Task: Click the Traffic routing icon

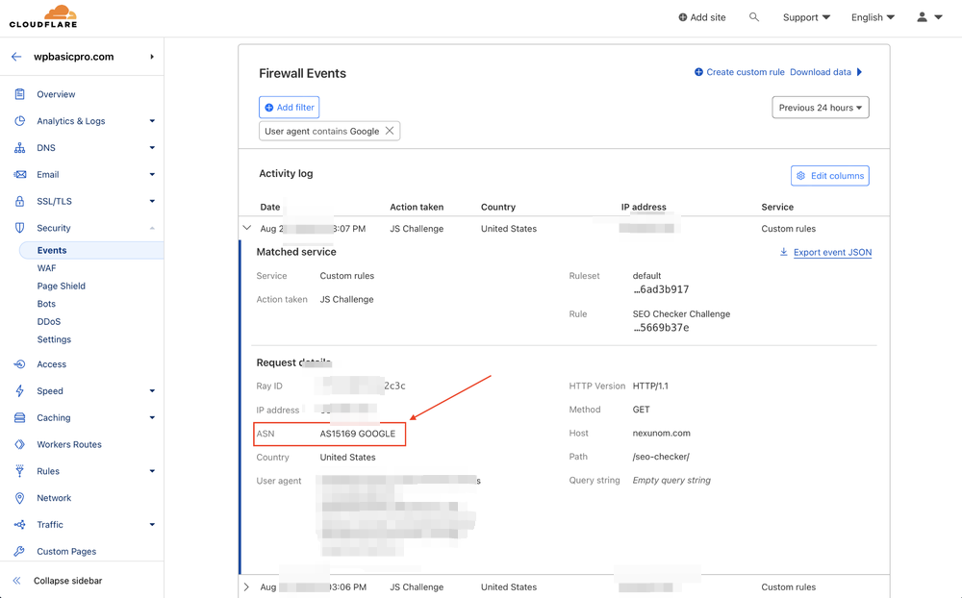Action: pyautogui.click(x=19, y=524)
